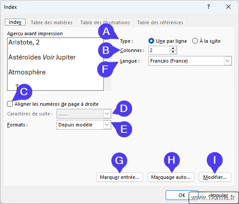Click the Marquage auto button

point(171,177)
